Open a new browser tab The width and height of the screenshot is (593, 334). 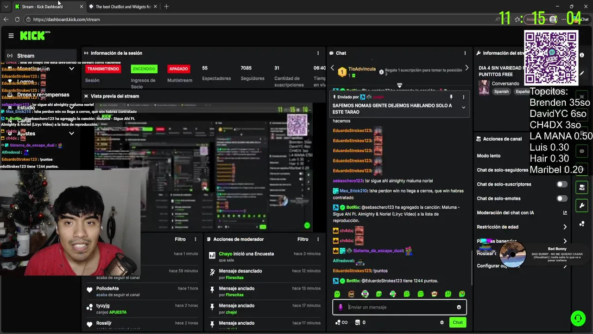click(x=166, y=6)
